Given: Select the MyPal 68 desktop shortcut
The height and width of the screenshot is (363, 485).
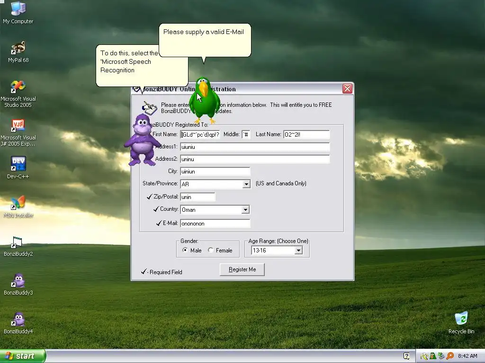Looking at the screenshot, I should (18, 52).
